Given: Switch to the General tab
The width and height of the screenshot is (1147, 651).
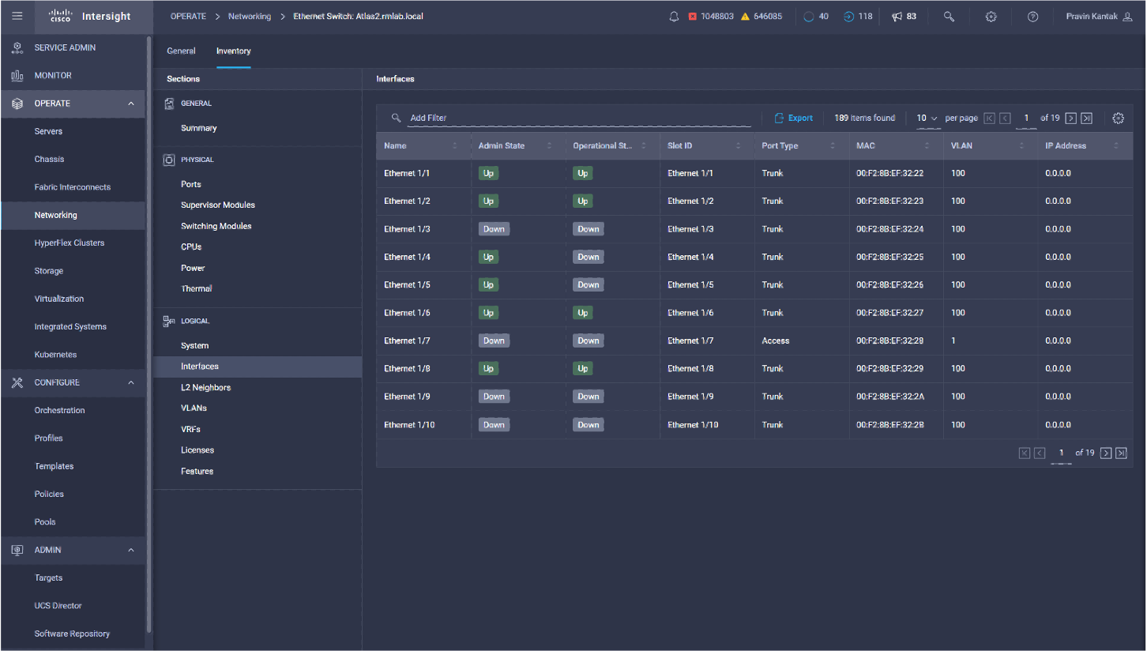Looking at the screenshot, I should pos(181,51).
